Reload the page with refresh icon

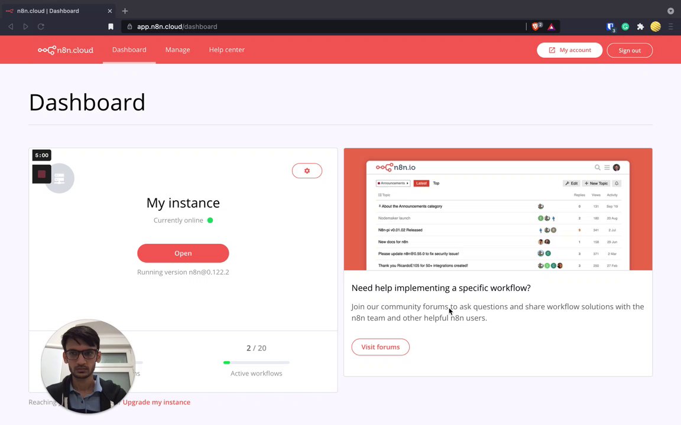[x=41, y=27]
